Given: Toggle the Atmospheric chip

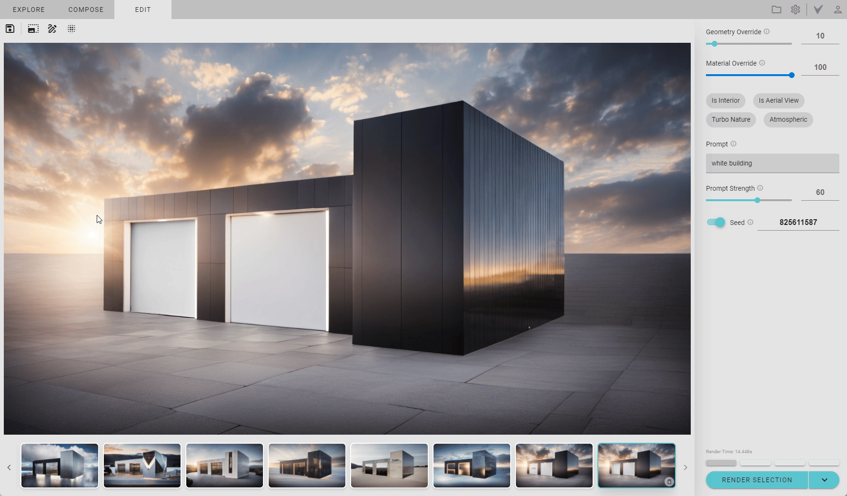Looking at the screenshot, I should pyautogui.click(x=788, y=119).
